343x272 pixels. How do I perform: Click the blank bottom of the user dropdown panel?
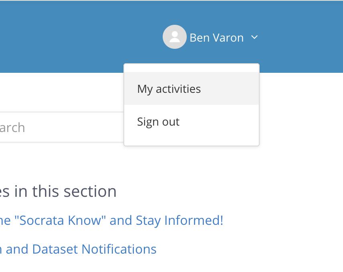(x=192, y=142)
